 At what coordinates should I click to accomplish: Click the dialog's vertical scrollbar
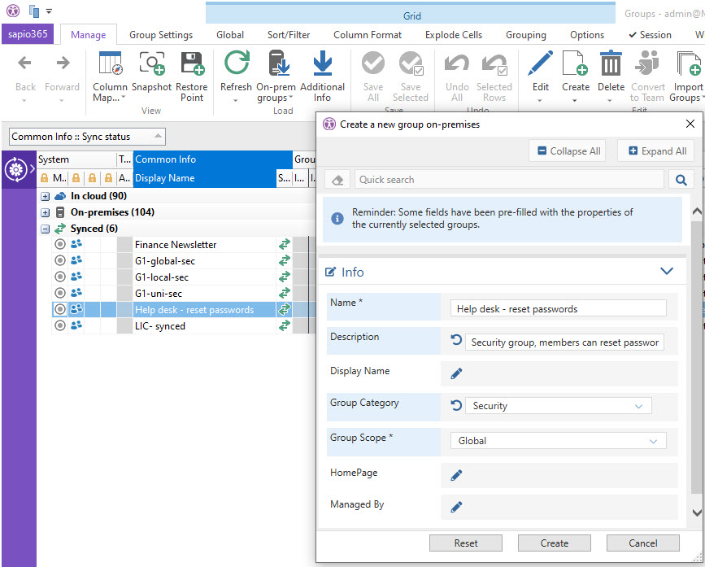(695, 358)
